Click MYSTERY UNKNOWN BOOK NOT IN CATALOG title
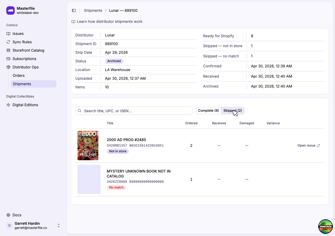This screenshot has height=236, width=335. (x=139, y=174)
